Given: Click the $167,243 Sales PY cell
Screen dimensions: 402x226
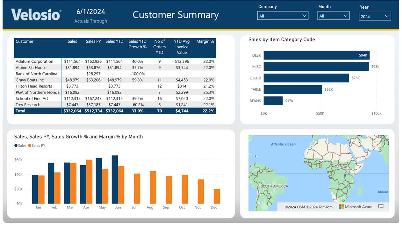Looking at the screenshot, I should point(93,99).
